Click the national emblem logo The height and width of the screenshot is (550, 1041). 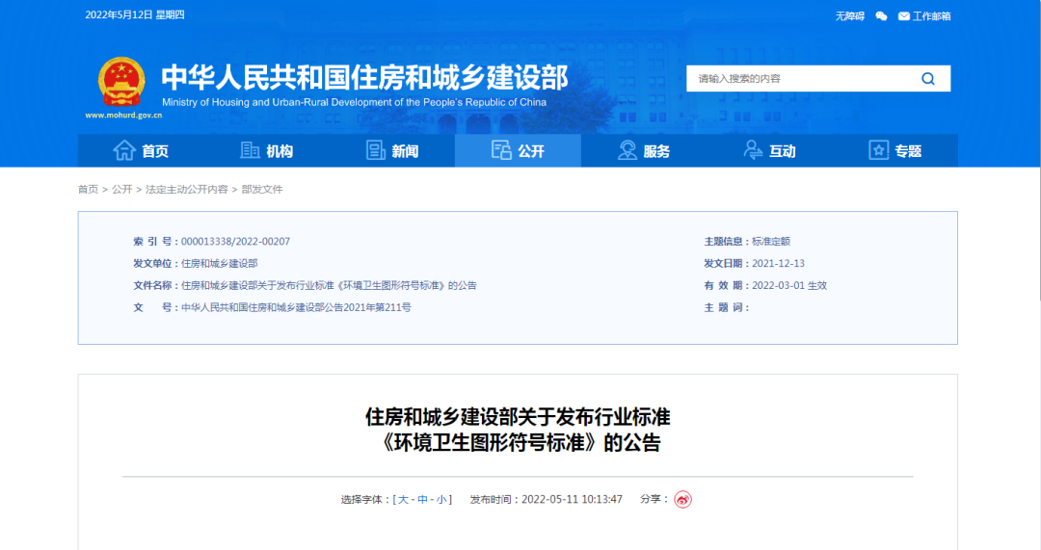point(121,81)
